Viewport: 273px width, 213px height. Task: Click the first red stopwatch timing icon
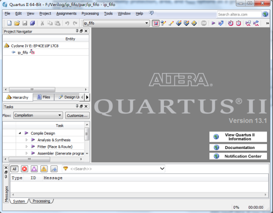[231, 23]
